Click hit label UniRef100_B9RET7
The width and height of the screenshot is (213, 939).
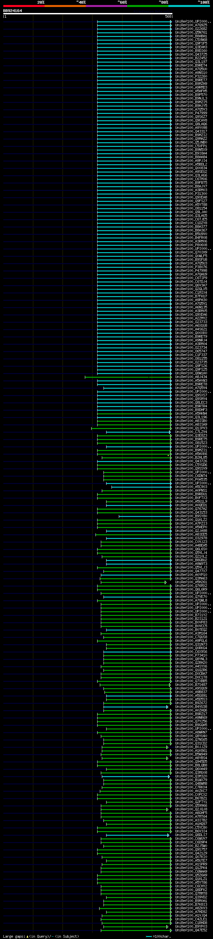click(191, 80)
